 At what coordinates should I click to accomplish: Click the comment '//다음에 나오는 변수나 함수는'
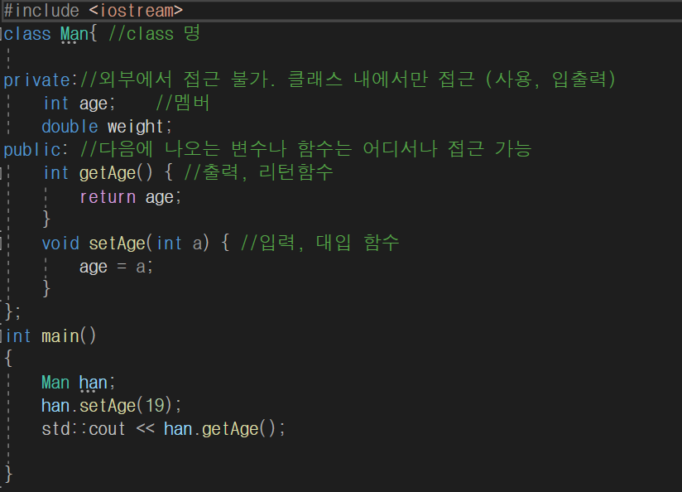pyautogui.click(x=216, y=149)
